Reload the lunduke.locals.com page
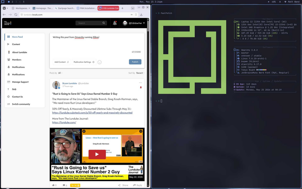The image size is (302, 189). tap(16, 15)
